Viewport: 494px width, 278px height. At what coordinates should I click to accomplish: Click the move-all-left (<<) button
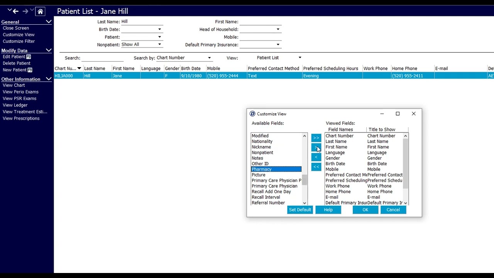pyautogui.click(x=316, y=167)
